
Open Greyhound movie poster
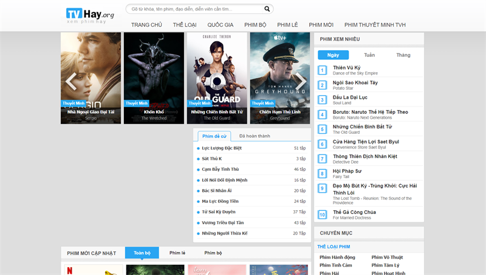point(280,78)
